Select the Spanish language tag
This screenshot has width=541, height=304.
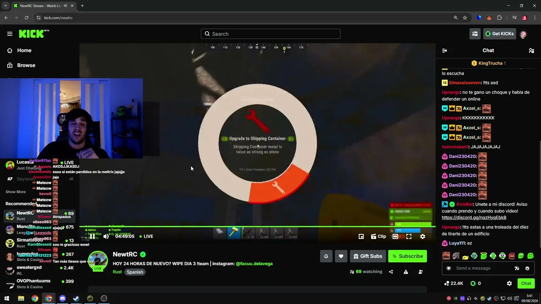coord(135,272)
